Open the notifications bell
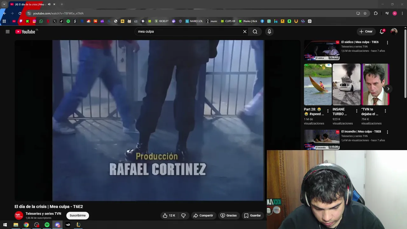The width and height of the screenshot is (407, 229). [382, 31]
